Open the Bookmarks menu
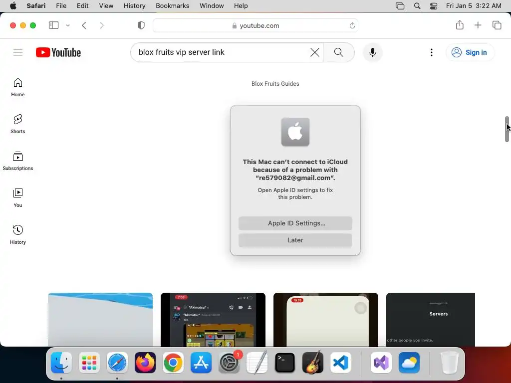 coord(172,6)
